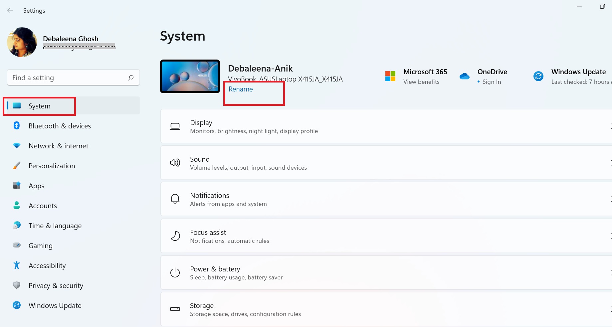Focus the Find a setting search box
Screen dimensions: 612x327
pyautogui.click(x=73, y=78)
